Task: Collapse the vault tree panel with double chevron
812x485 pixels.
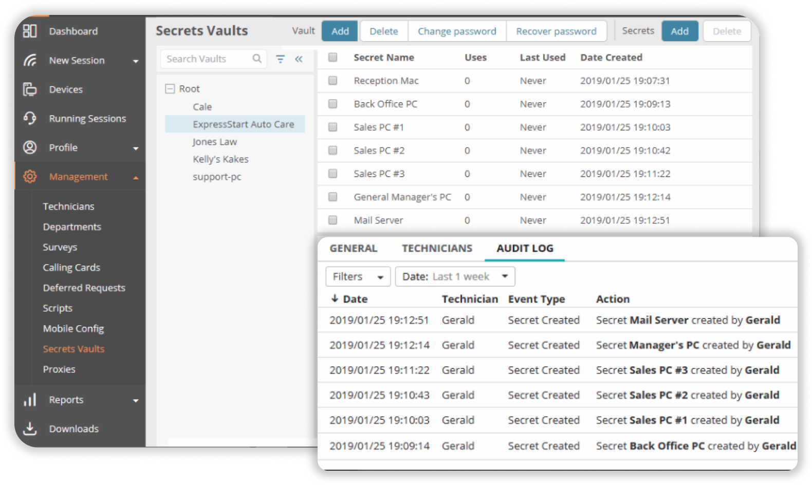Action: click(x=299, y=59)
